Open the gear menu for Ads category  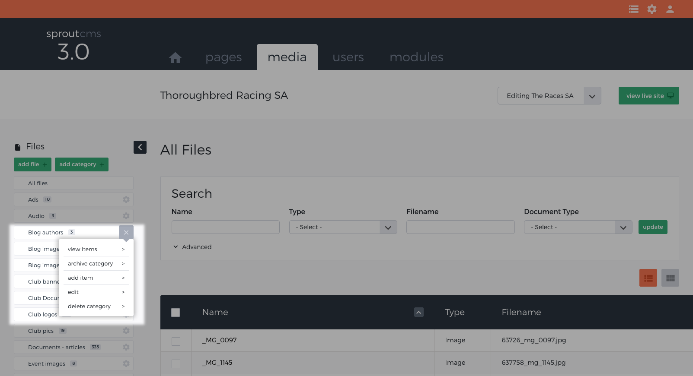coord(126,199)
